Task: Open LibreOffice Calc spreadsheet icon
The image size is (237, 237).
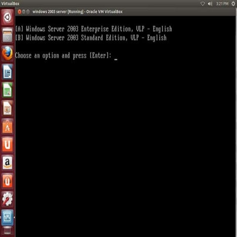Action: pos(7,90)
